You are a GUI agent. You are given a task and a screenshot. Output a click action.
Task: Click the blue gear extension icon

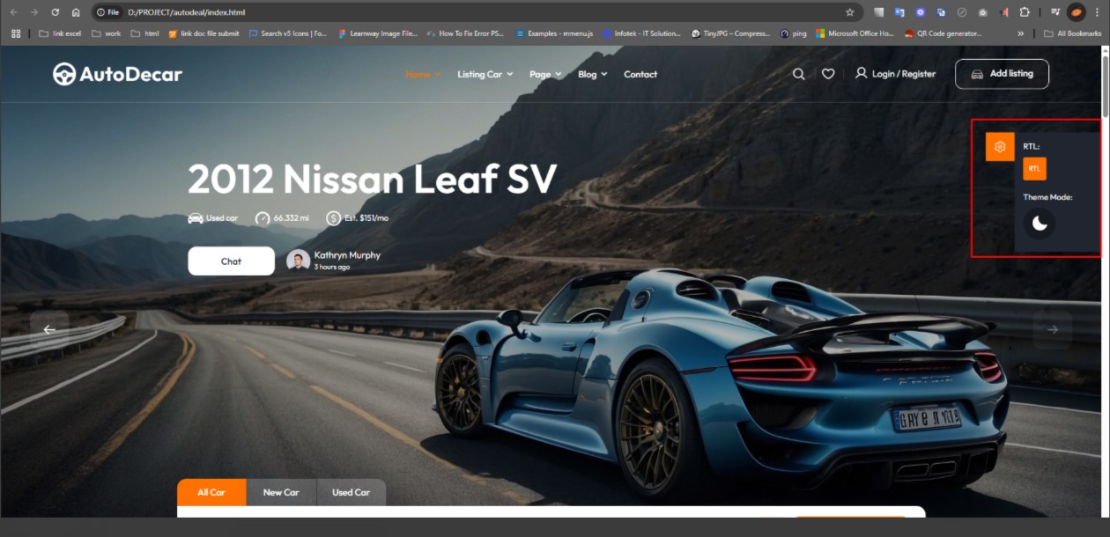tap(921, 12)
